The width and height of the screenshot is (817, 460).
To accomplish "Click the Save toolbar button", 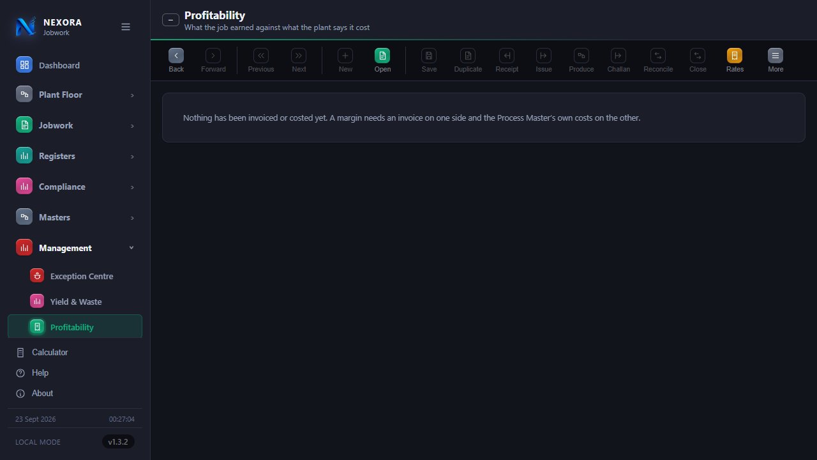I will [429, 61].
